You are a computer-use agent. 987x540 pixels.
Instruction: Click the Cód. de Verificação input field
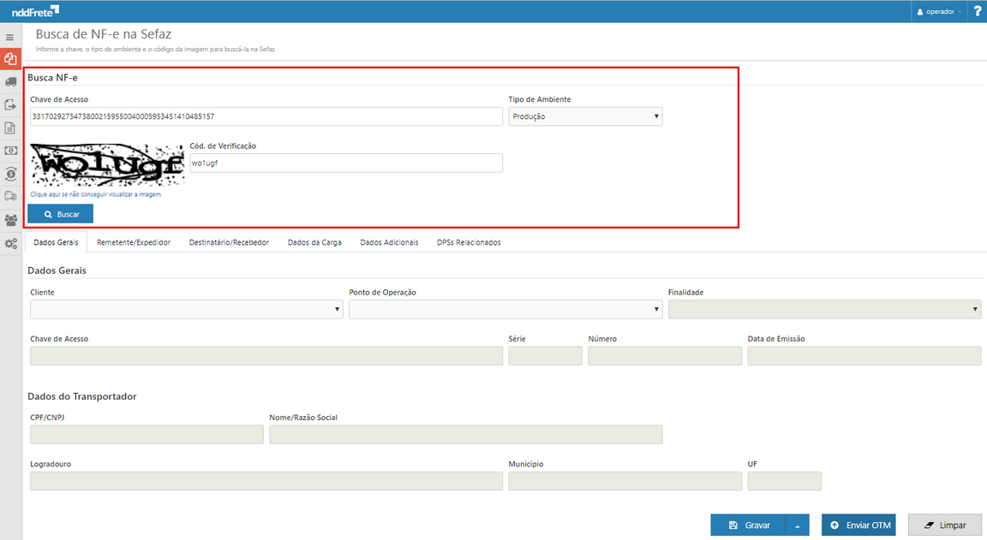tap(346, 163)
